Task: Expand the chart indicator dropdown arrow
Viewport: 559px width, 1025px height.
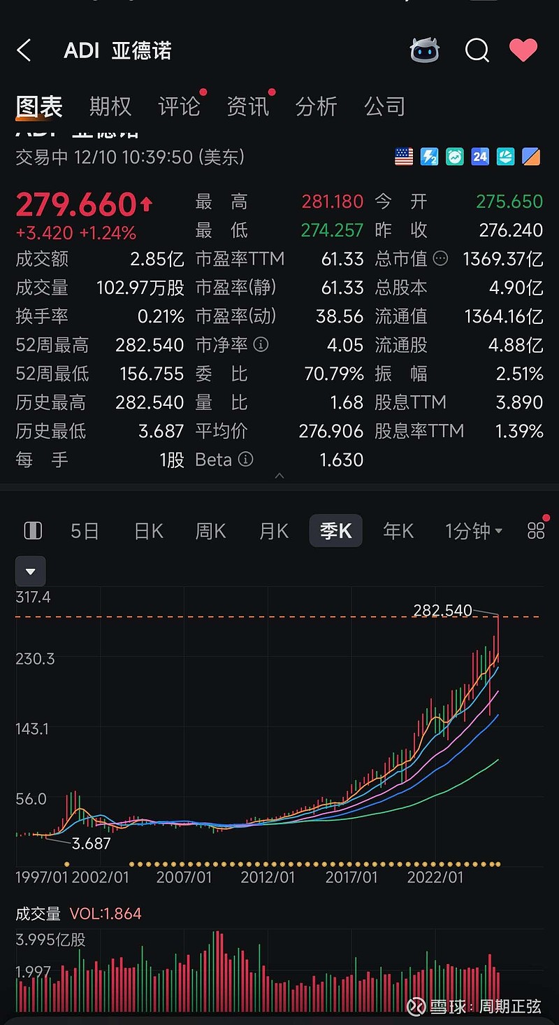Action: tap(31, 571)
